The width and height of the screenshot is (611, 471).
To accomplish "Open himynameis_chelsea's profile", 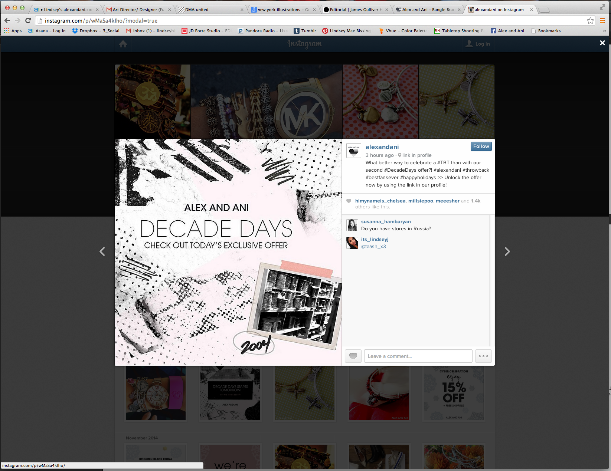I will pos(380,201).
